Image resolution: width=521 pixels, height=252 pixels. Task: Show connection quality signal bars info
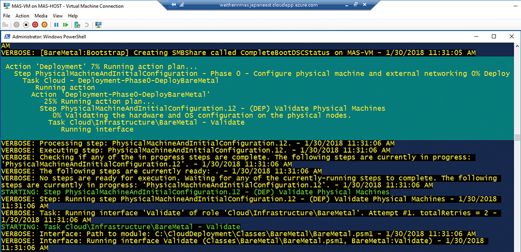(x=181, y=5)
